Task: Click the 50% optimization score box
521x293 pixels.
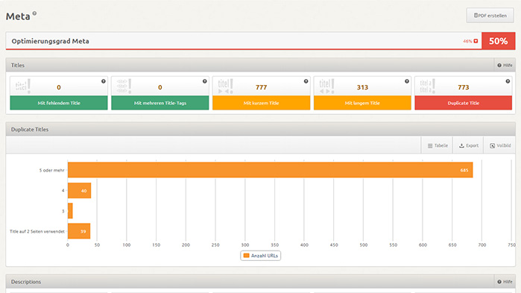Action: [499, 41]
